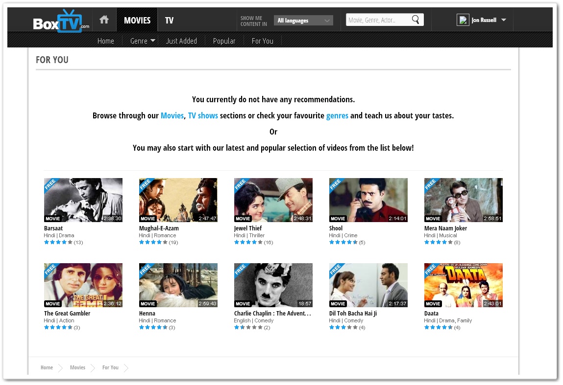
Task: Open the Jon Russell account dropdown arrow
Action: [x=503, y=20]
